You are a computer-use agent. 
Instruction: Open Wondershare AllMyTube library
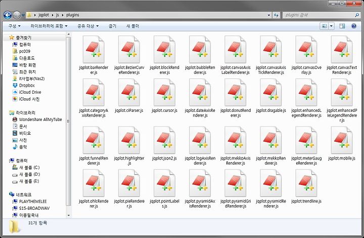[x=37, y=120]
